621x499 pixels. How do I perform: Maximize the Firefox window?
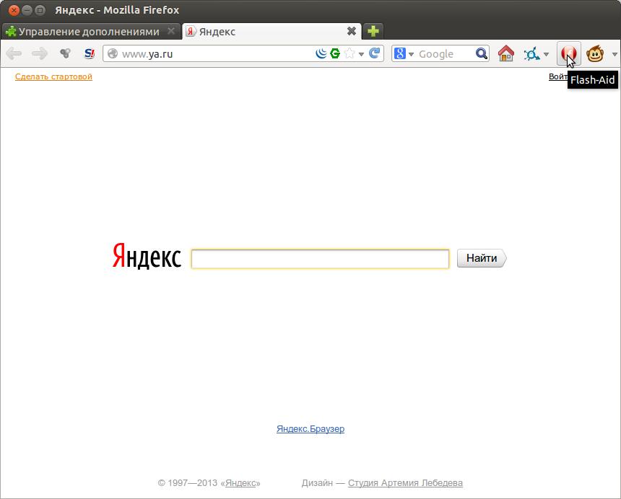point(40,10)
